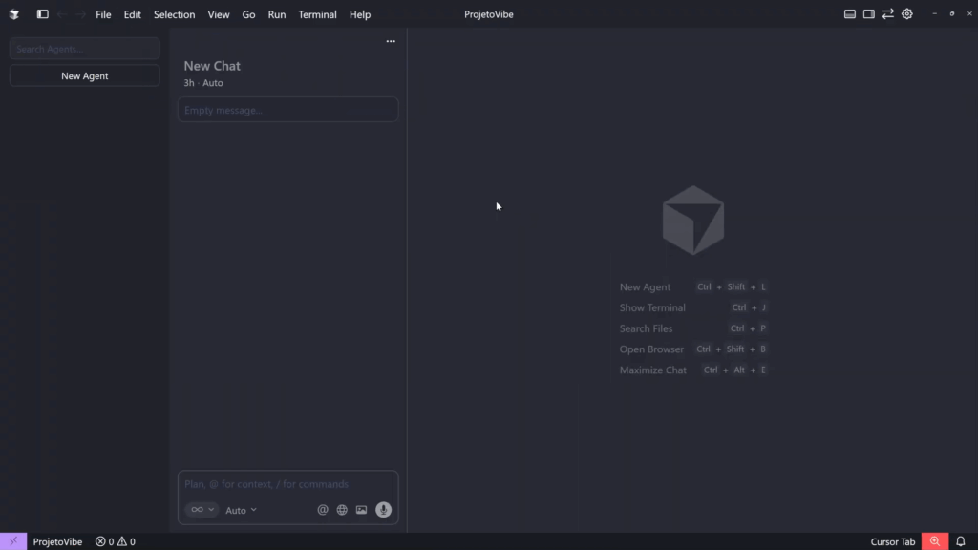This screenshot has width=978, height=550.
Task: Click the Empty message box
Action: [x=288, y=110]
